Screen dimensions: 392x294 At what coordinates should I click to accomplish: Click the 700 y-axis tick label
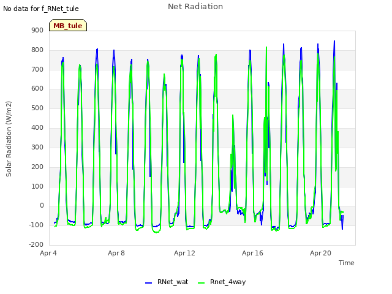click(37, 69)
